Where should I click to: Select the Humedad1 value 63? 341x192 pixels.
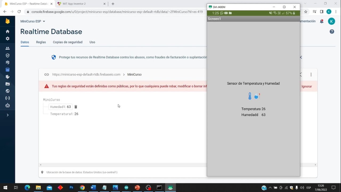(x=69, y=107)
